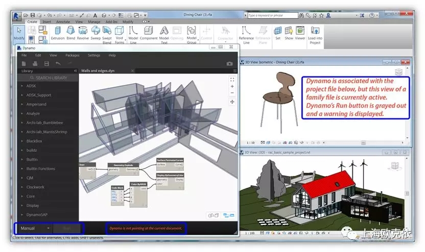The width and height of the screenshot is (425, 252).
Task: Select the Extrusion tool in the ribbon
Action: click(x=57, y=33)
